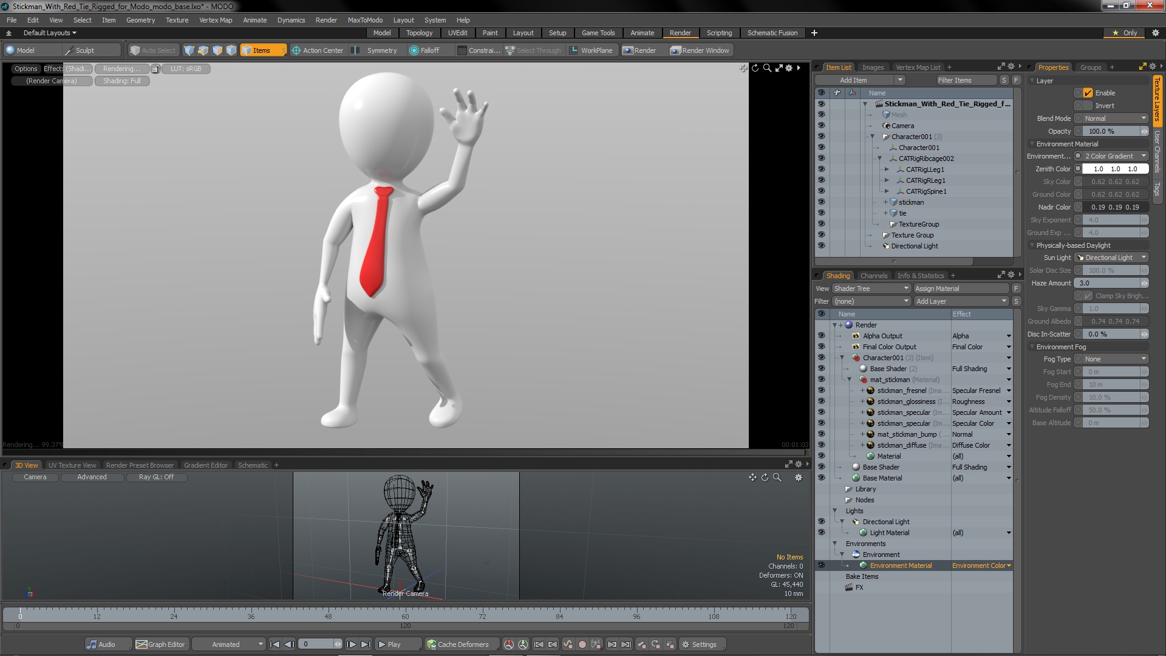Select the Action Center tool
Screen dimensions: 1166x656
click(317, 50)
